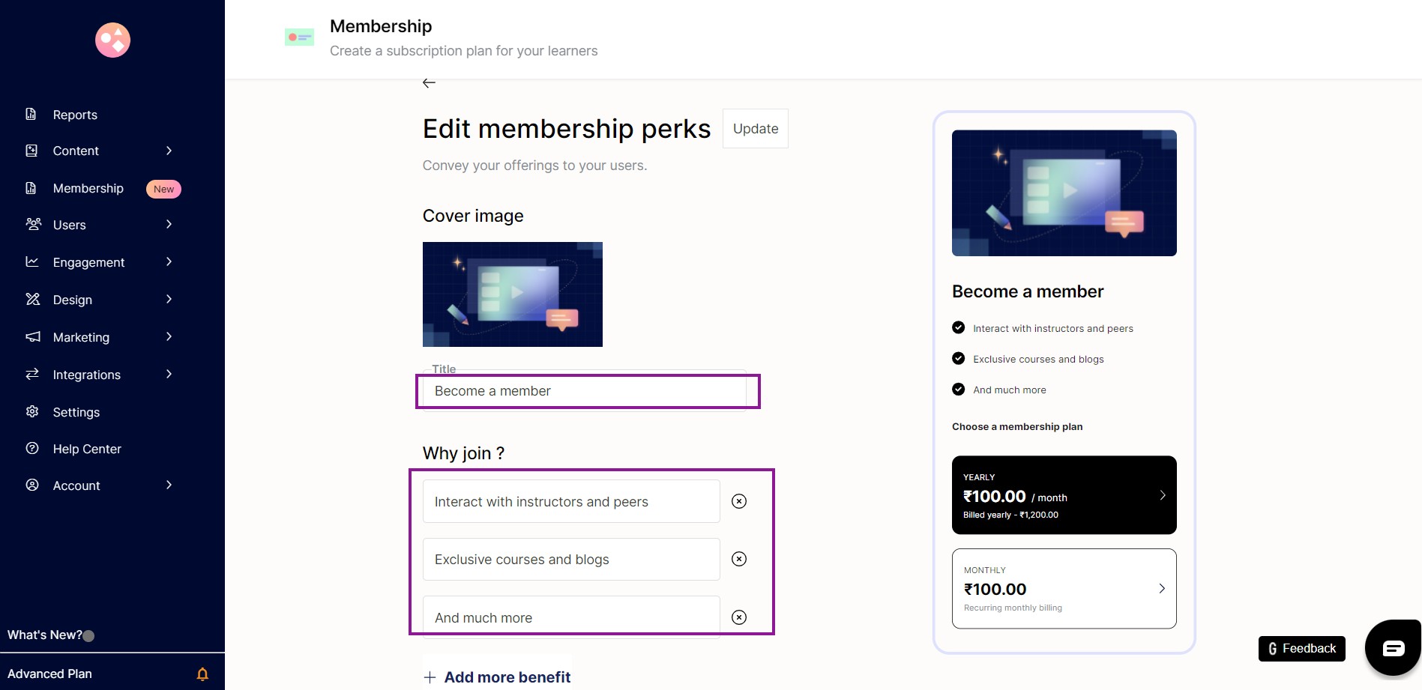Expand the Engagement menu chevron
Viewport: 1422px width, 690px height.
click(169, 261)
